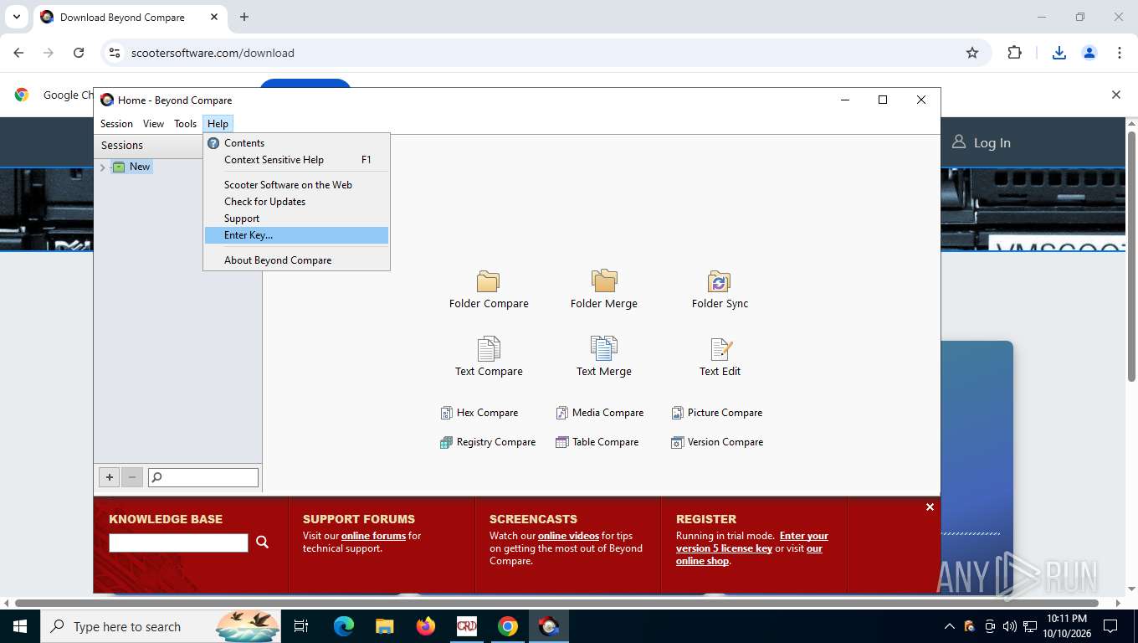Open the Text Edit session
This screenshot has height=643, width=1138.
tap(720, 358)
